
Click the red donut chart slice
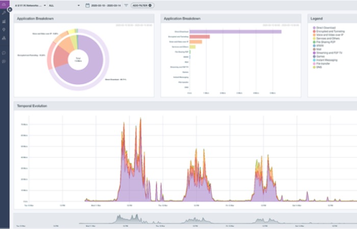tap(60, 56)
